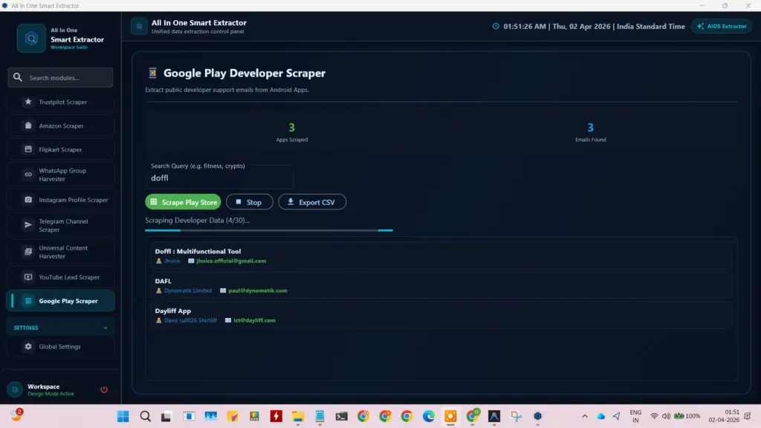This screenshot has width=761, height=428.
Task: Click the search magnifier icon in sidebar
Action: pyautogui.click(x=18, y=77)
